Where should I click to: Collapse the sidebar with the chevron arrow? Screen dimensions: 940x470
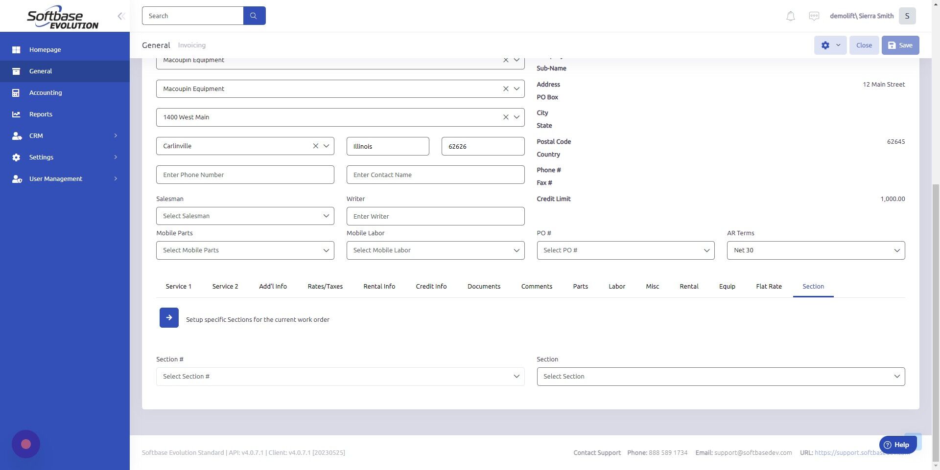point(121,16)
